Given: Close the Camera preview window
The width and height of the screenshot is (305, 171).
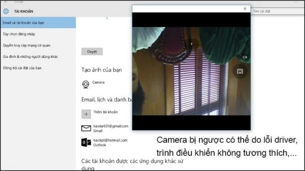Looking at the screenshot, I should pos(245,9).
